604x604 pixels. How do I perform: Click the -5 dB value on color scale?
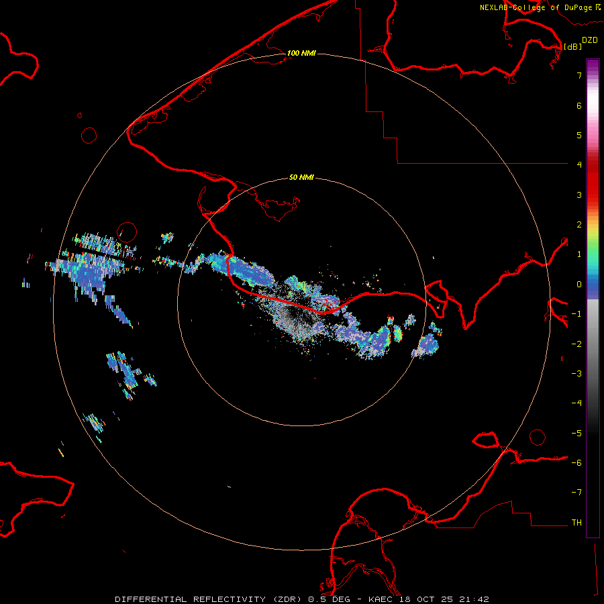pos(576,434)
